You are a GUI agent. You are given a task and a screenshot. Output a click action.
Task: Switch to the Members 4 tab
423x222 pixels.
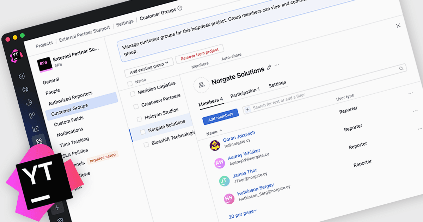(211, 102)
